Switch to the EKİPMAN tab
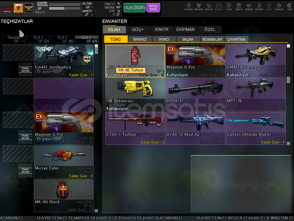294x221 pixels. (185, 30)
